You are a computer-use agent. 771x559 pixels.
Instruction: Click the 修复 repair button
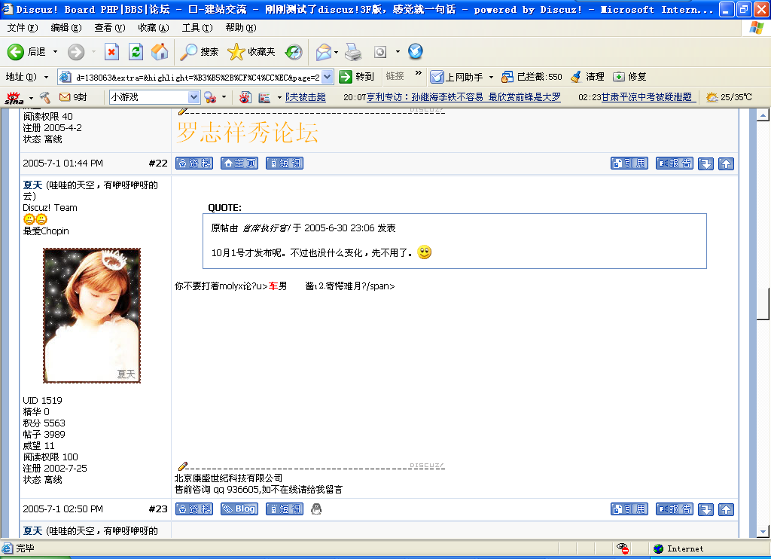630,77
